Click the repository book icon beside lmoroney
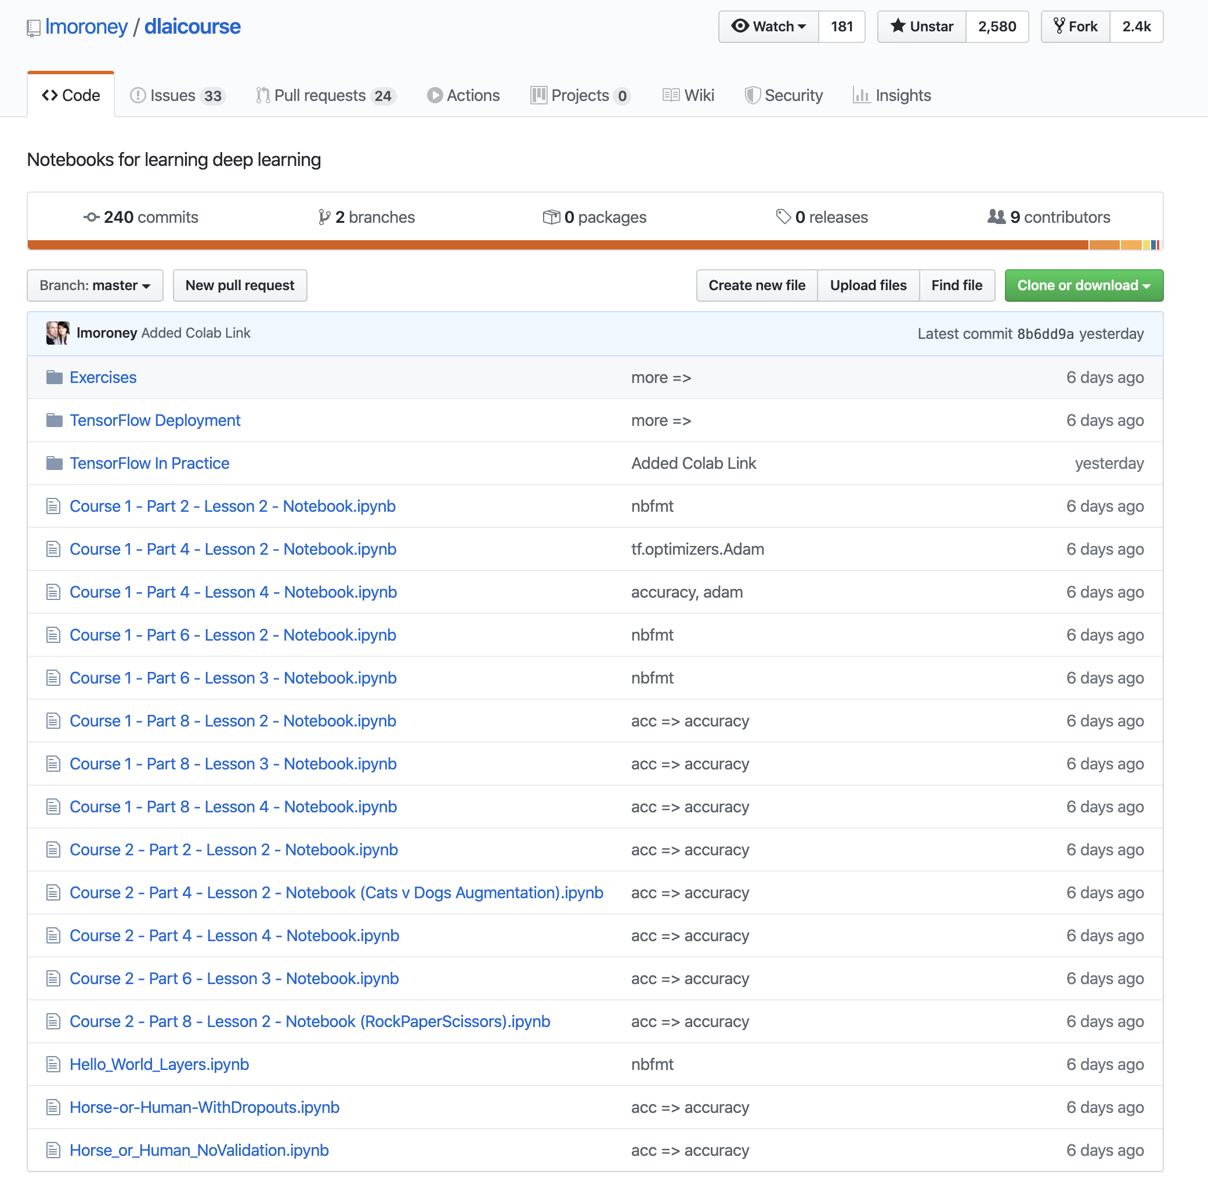Screen dimensions: 1208x1193 point(33,28)
